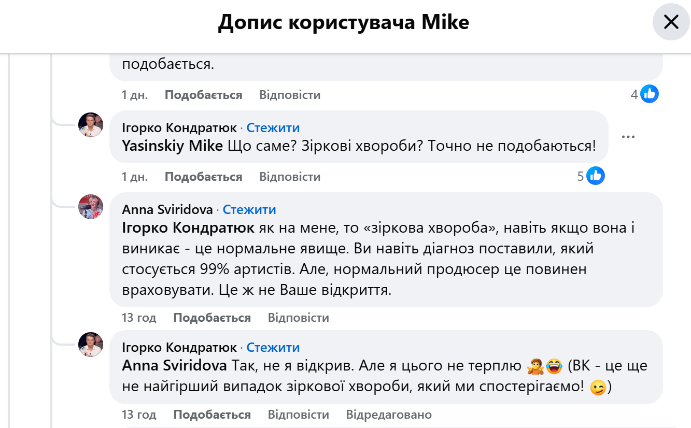Viewport: 691px width, 428px height.
Task: Open Anna Sviridova's profile picture
Action: [91, 207]
